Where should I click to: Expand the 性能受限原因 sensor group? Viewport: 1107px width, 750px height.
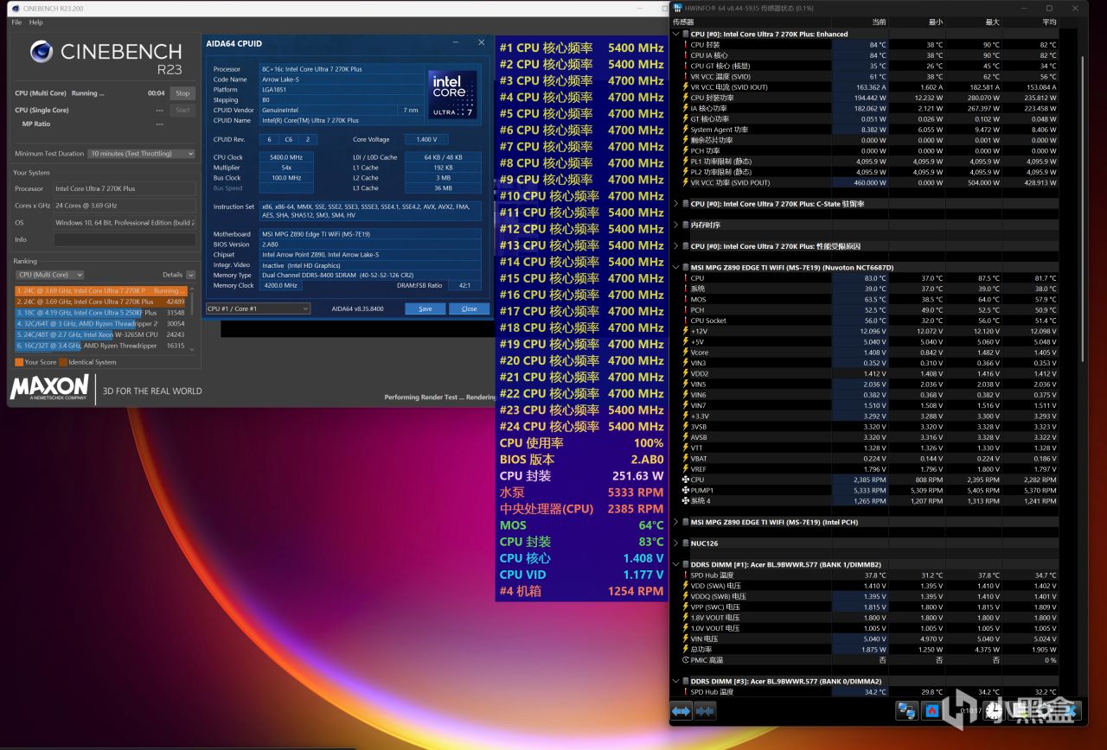675,246
